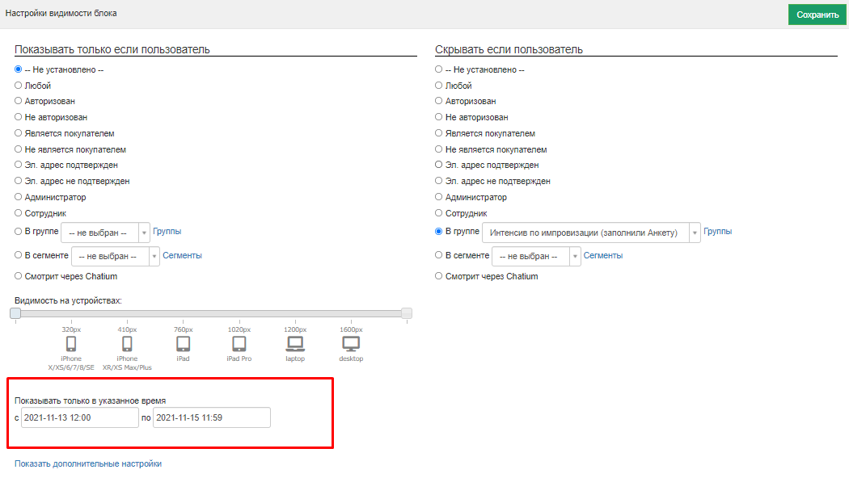
Task: Enable 'В сегменте' radio under Скрывать
Action: tap(438, 255)
